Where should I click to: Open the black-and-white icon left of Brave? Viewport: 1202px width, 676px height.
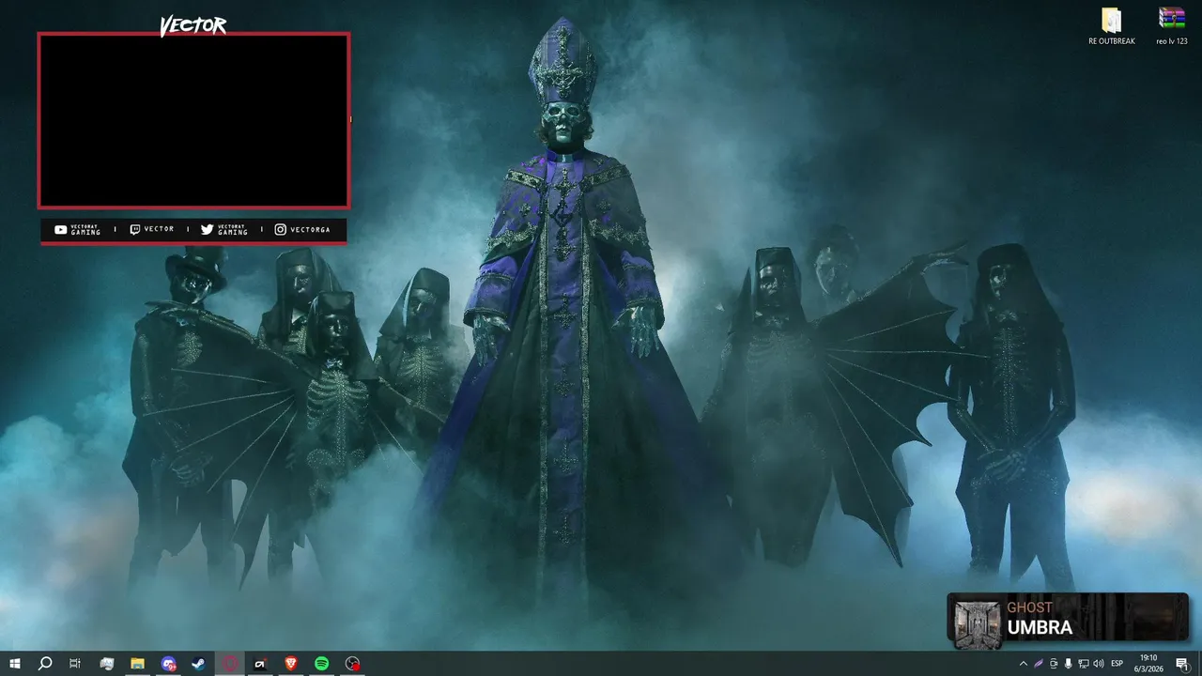pos(260,664)
